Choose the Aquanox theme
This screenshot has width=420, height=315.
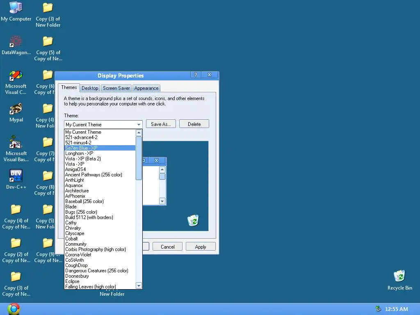100,185
